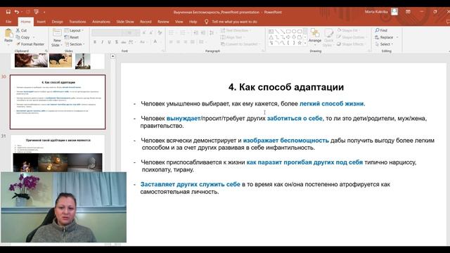
Task: Switch to the Transitions tab
Action: coord(77,22)
